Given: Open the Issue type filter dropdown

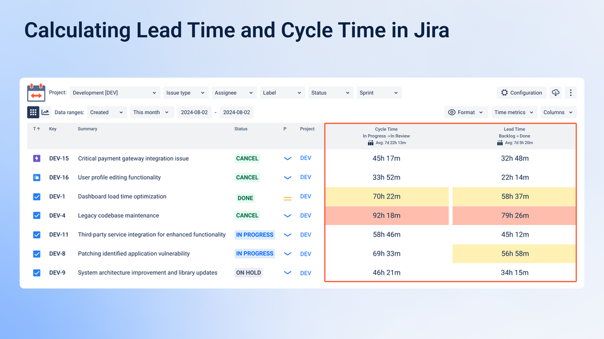Looking at the screenshot, I should (186, 93).
